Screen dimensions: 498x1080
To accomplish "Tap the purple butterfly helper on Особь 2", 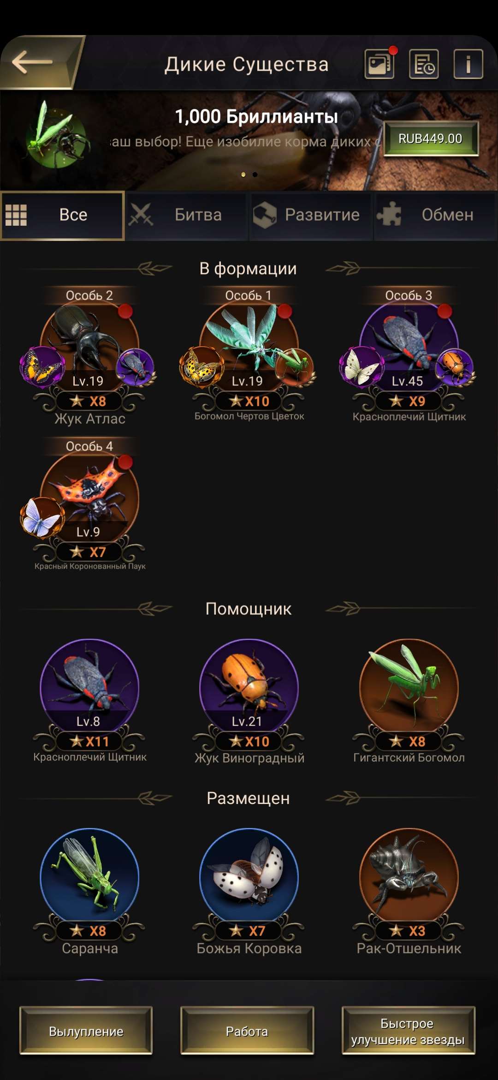I will [x=41, y=366].
